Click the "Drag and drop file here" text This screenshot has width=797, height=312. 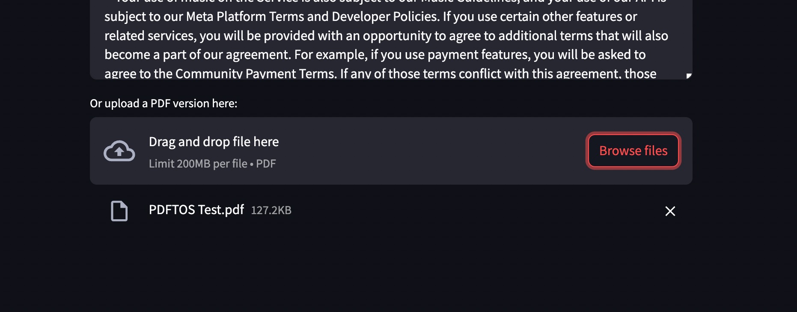[214, 141]
